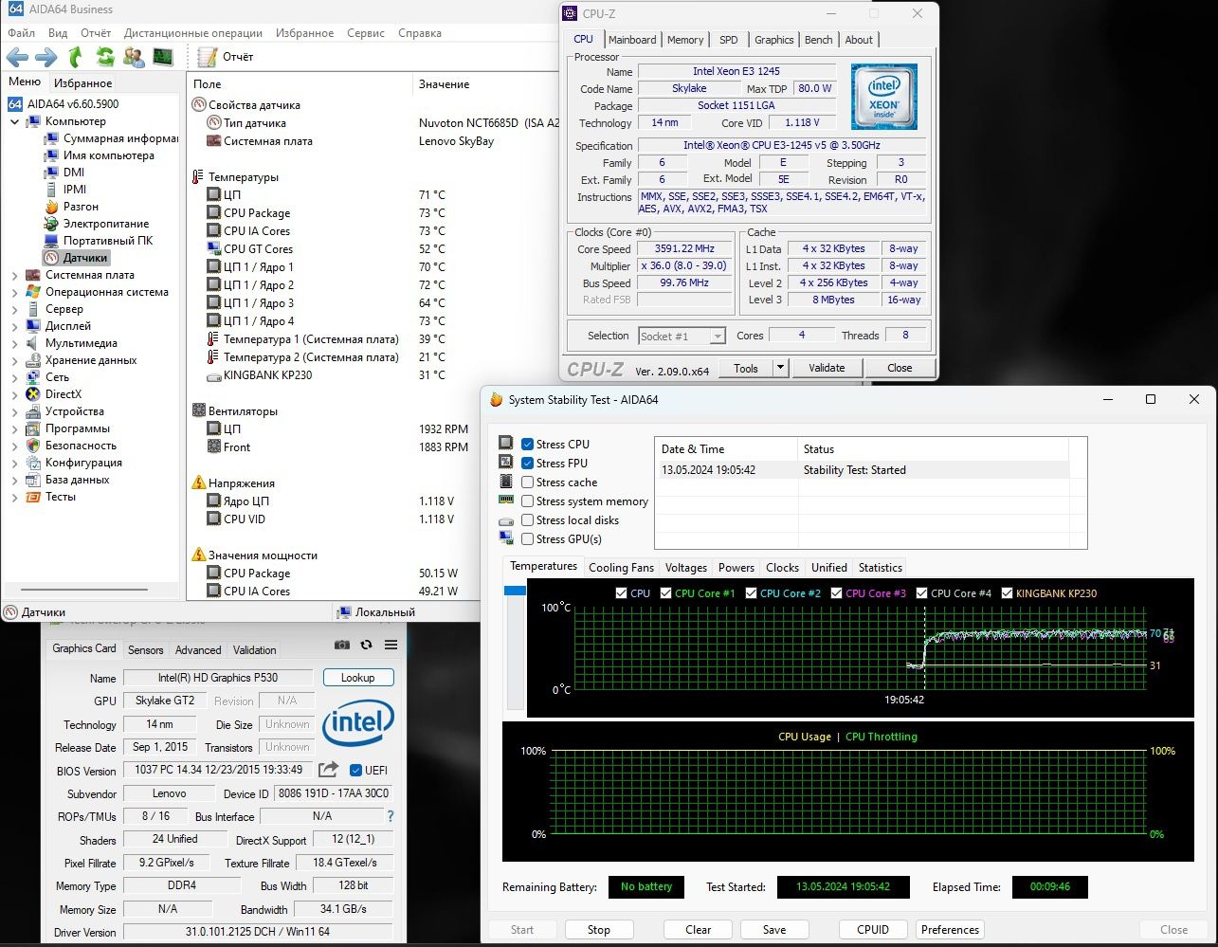
Task: Open Сервис menu in AIDA64
Action: tap(366, 33)
